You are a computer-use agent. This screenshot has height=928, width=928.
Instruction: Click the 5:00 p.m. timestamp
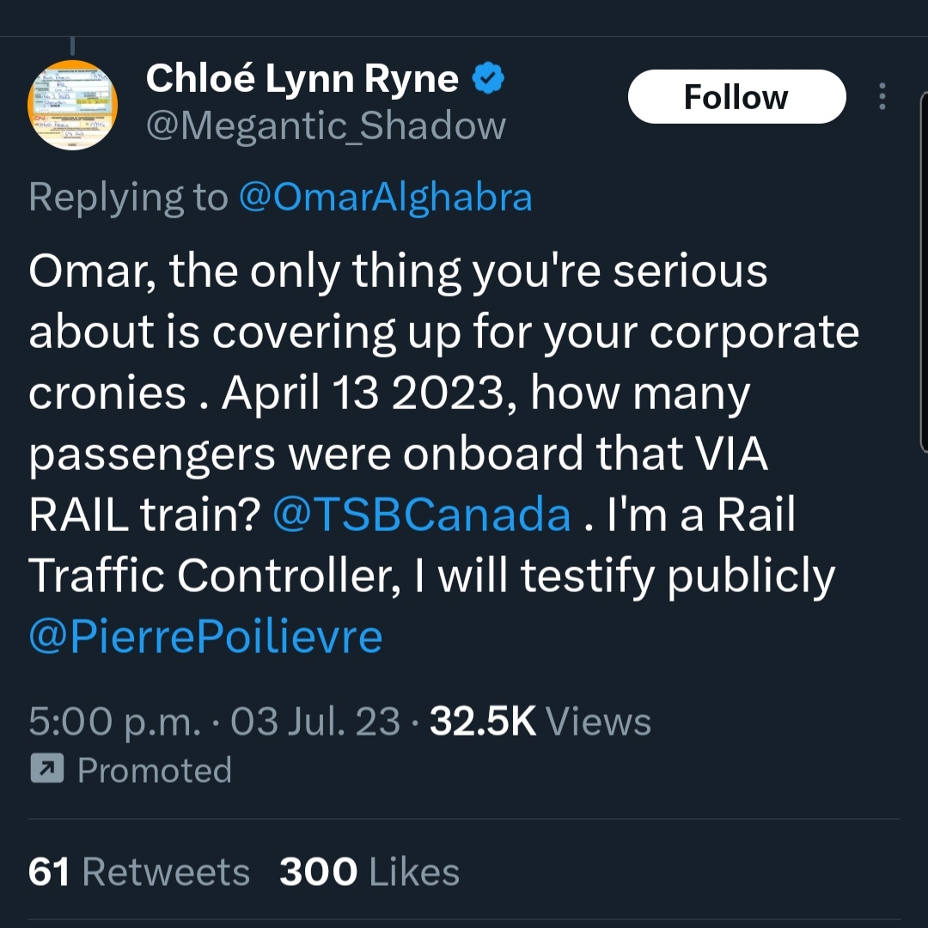pos(113,722)
